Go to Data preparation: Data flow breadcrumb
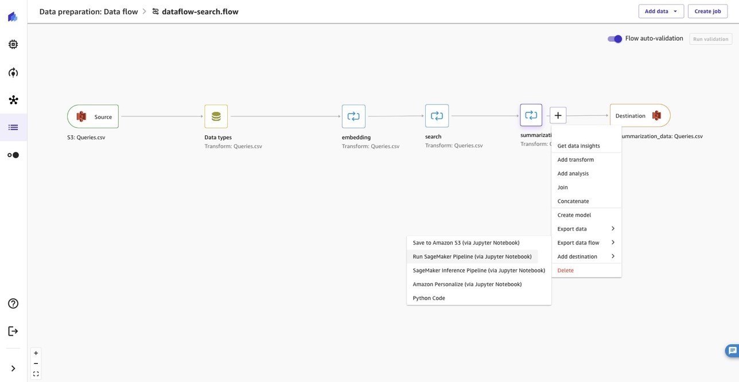The image size is (739, 382). pos(89,11)
